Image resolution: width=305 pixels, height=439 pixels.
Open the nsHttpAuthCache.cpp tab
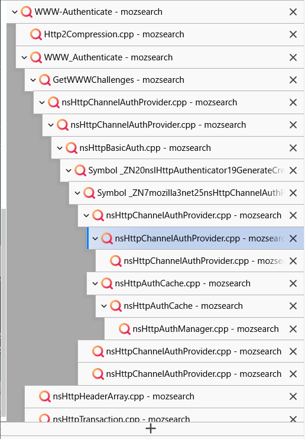tap(195, 283)
